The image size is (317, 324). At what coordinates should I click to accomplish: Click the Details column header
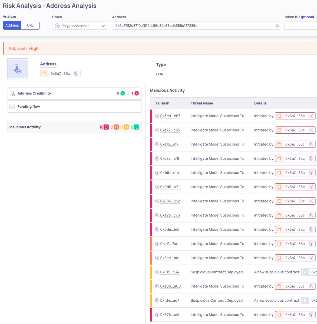click(260, 103)
